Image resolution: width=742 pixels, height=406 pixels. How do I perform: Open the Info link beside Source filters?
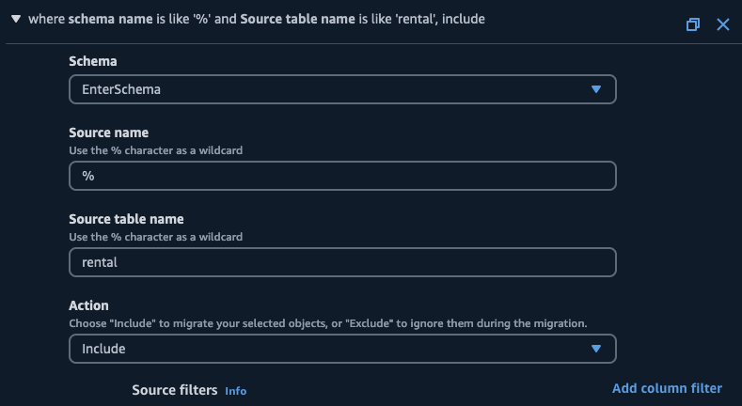(235, 391)
